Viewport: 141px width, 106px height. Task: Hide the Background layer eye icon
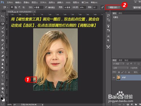(114, 77)
